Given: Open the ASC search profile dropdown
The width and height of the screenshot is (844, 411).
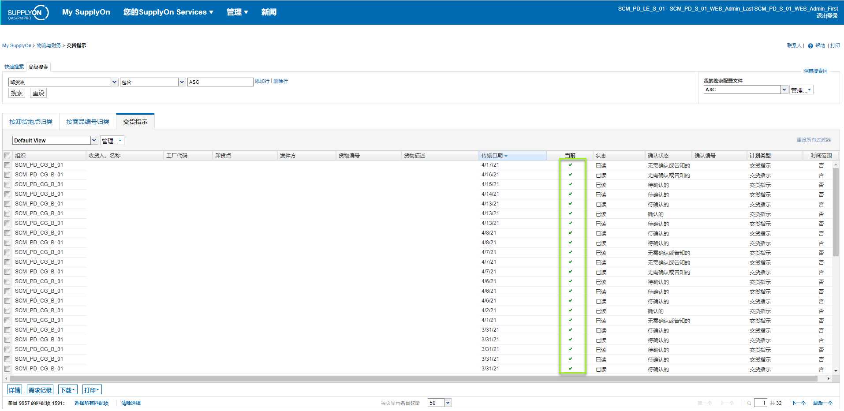Looking at the screenshot, I should [784, 90].
